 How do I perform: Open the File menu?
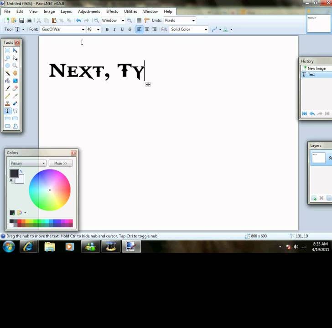pyautogui.click(x=7, y=11)
